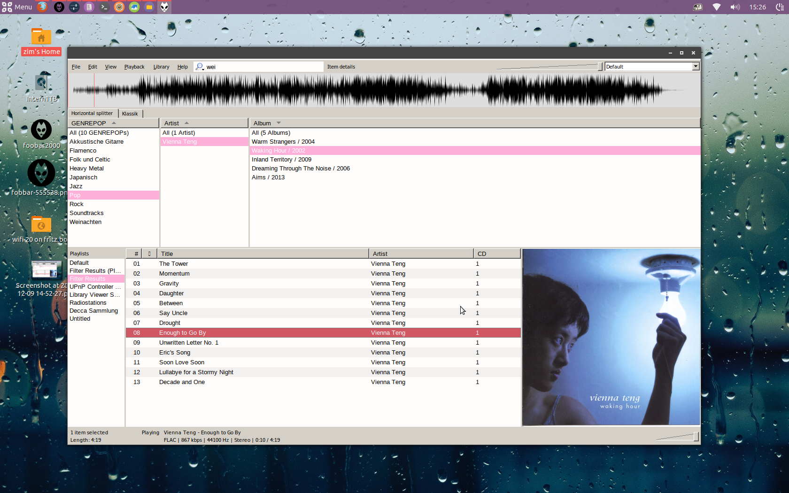Open the Playback menu

coord(134,67)
